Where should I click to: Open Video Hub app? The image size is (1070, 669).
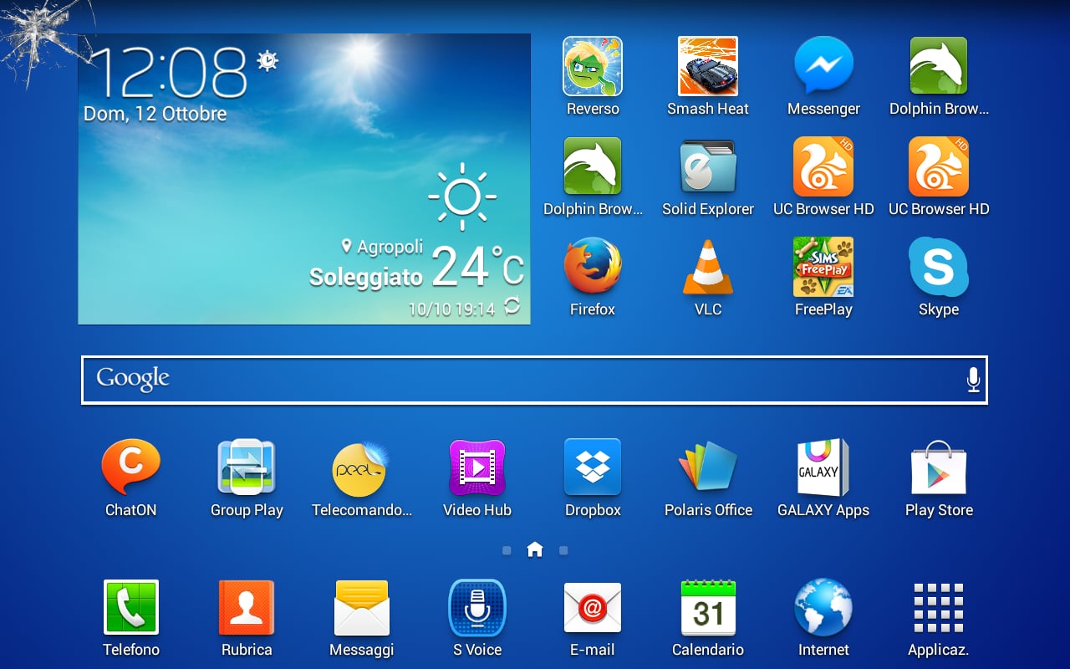(x=477, y=468)
